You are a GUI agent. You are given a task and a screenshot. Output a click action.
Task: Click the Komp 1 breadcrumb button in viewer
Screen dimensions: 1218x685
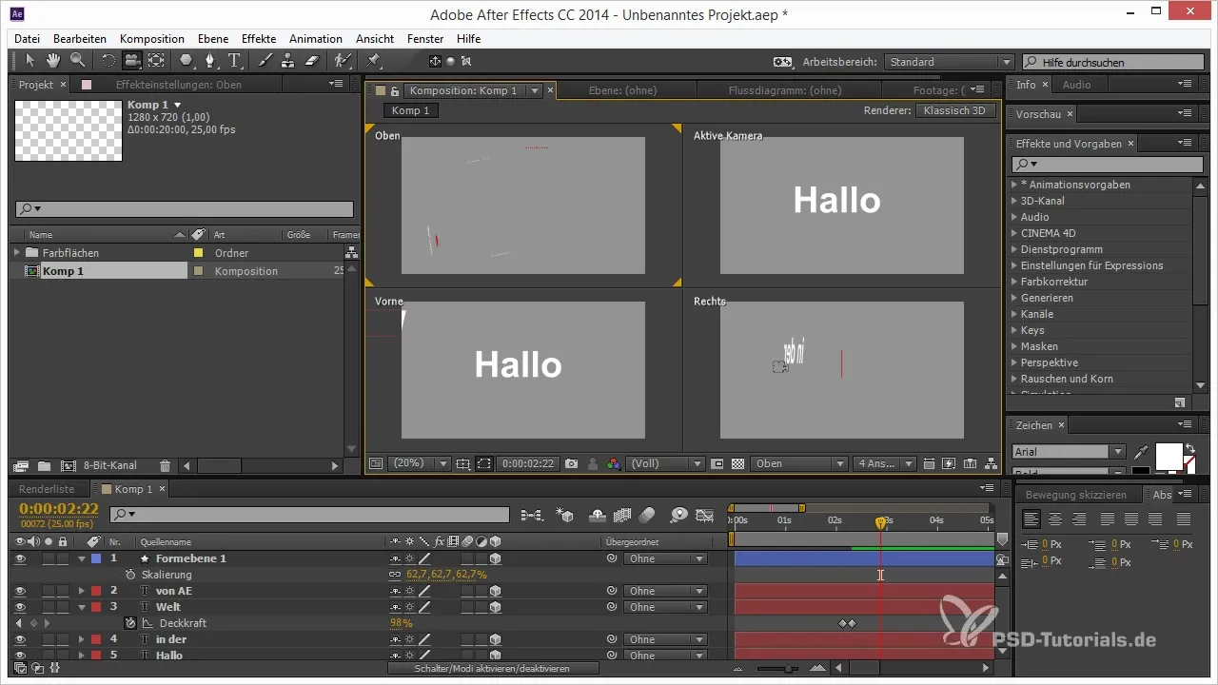[x=411, y=110]
